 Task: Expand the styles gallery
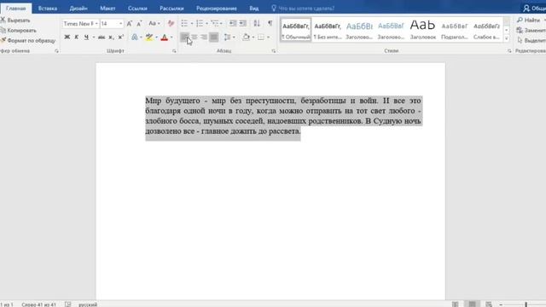pos(506,38)
